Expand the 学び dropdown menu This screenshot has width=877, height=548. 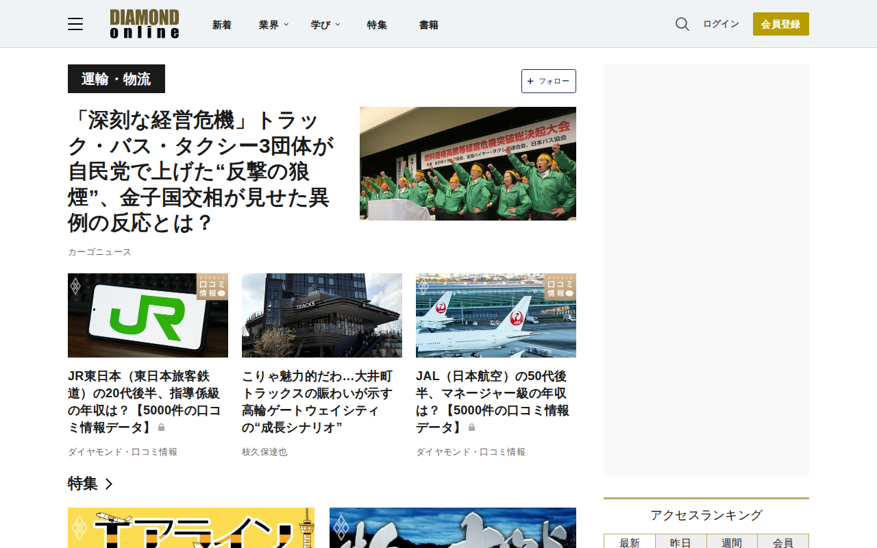point(325,25)
